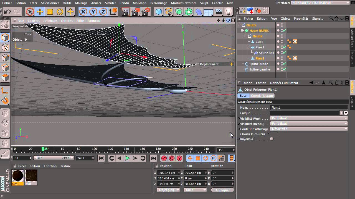Select the Live Selection arrow tool
Screen dimensions: 355x199
tap(30, 12)
